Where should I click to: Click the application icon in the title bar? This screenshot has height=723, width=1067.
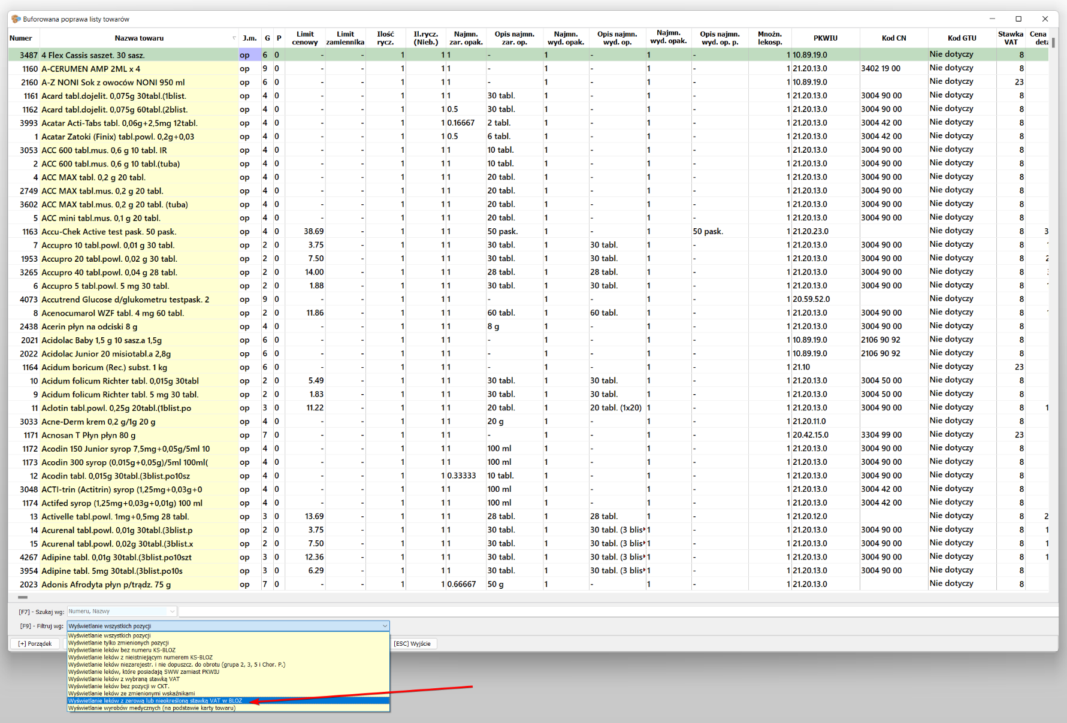tap(16, 19)
